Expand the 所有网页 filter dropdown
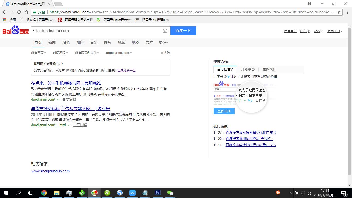The height and width of the screenshot is (198, 352). (39, 53)
